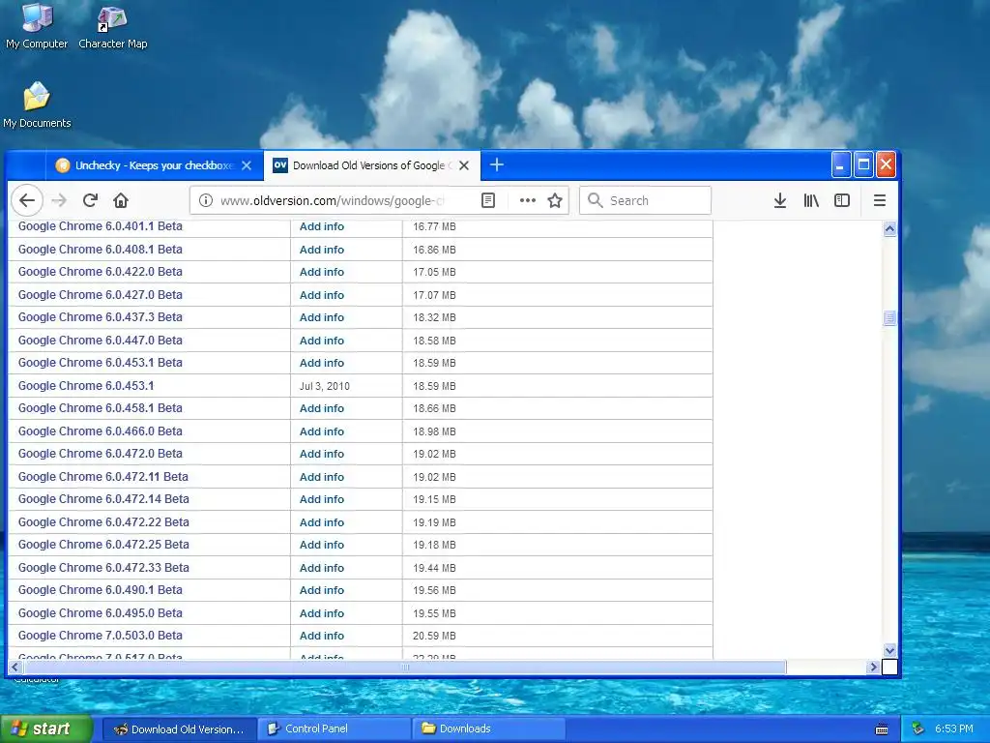
Task: Click Add info for Chrome 6.0.422.0 Beta
Action: coord(321,272)
